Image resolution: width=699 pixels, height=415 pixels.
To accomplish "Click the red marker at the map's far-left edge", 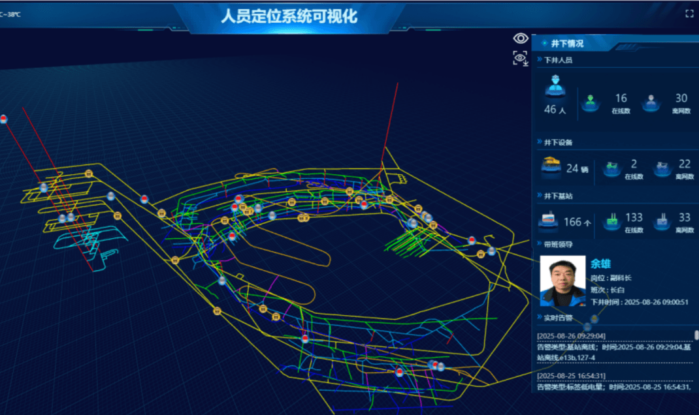I will pyautogui.click(x=3, y=119).
